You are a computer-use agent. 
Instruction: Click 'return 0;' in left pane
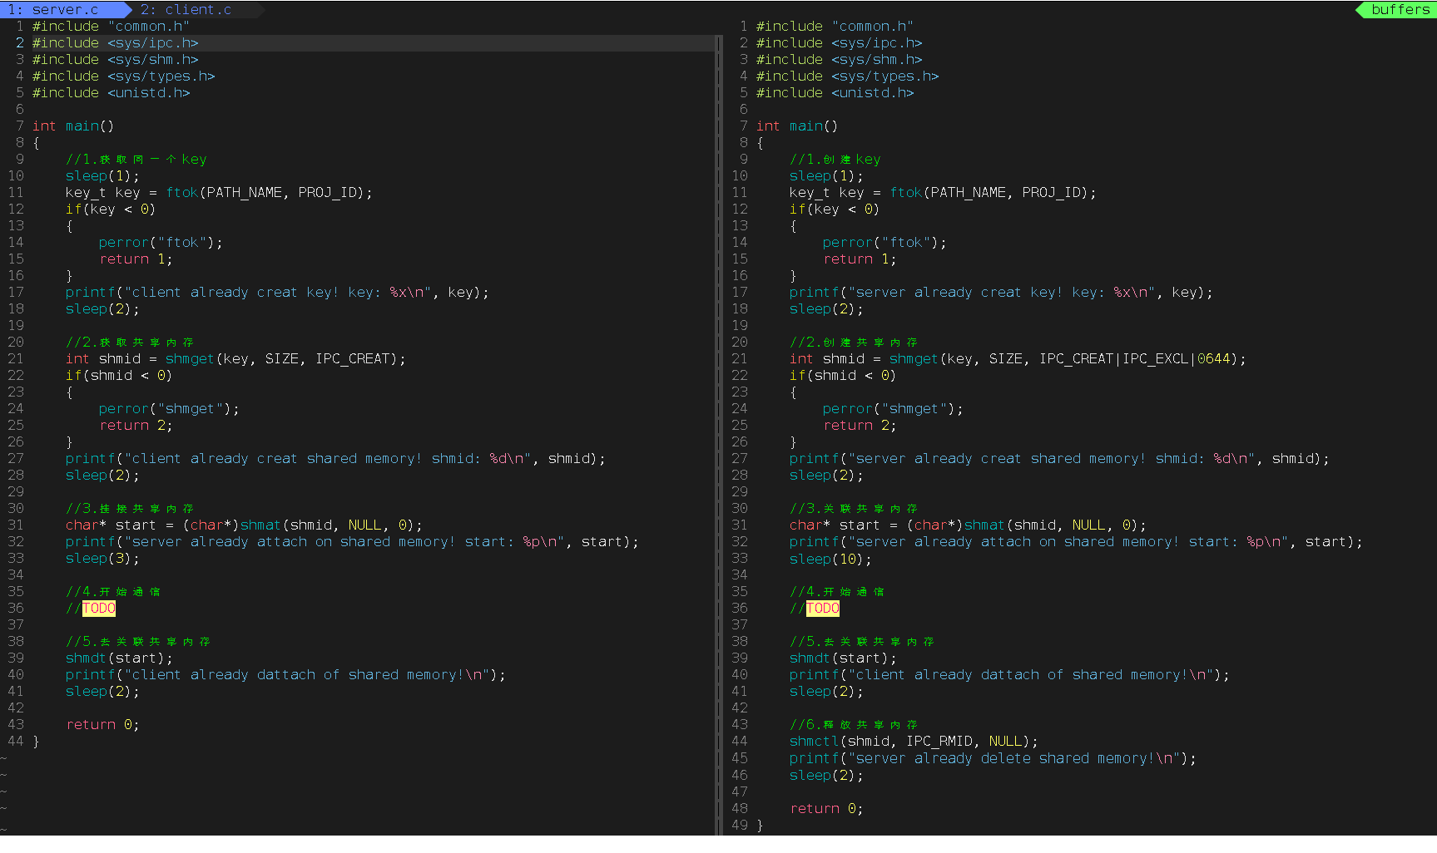coord(102,724)
